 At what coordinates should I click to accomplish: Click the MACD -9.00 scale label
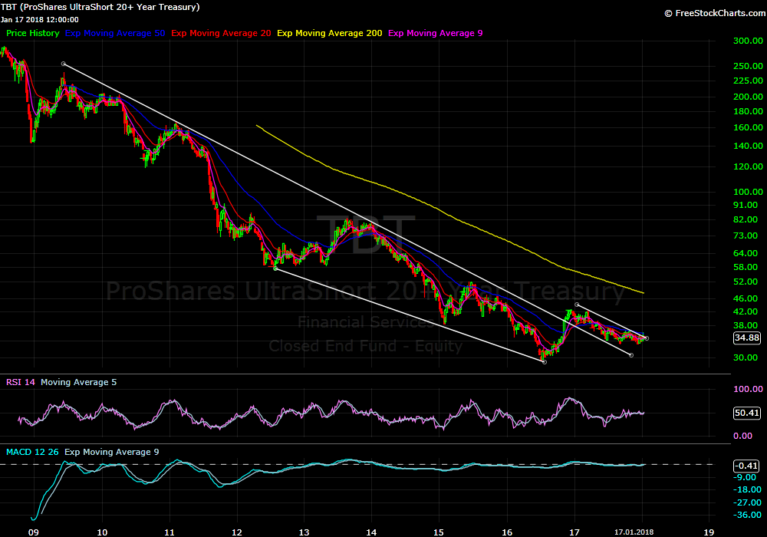(746, 477)
